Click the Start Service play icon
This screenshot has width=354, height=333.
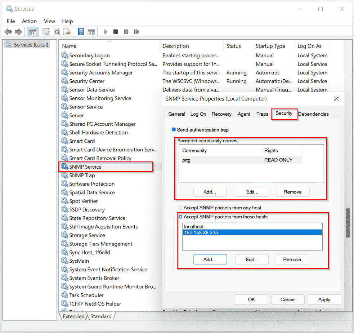(106, 32)
